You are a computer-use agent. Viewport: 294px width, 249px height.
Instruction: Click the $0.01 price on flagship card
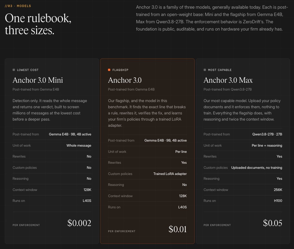pos(178,229)
